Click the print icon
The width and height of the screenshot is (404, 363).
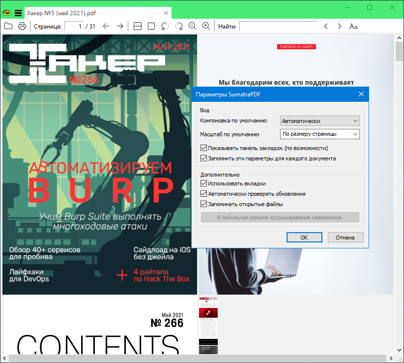[22, 26]
